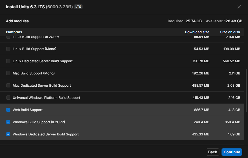Click the module list scrollbar
Screen dimensions: 248x158
(x=246, y=90)
